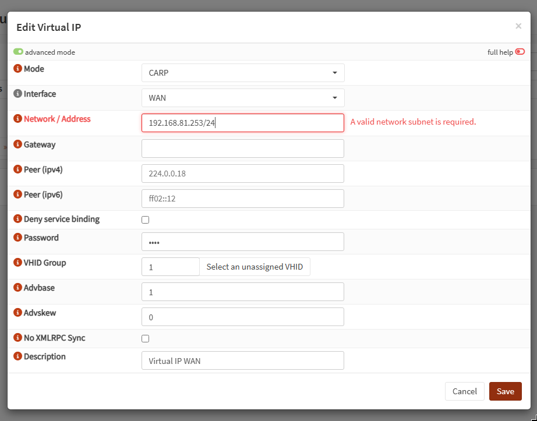Screen dimensions: 537x421
Task: Click the Description field with Virtual IP WAN
Action: click(243, 360)
